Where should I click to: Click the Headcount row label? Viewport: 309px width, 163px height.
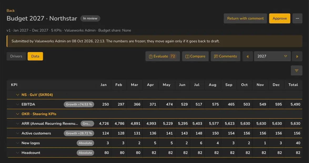[x=31, y=152]
